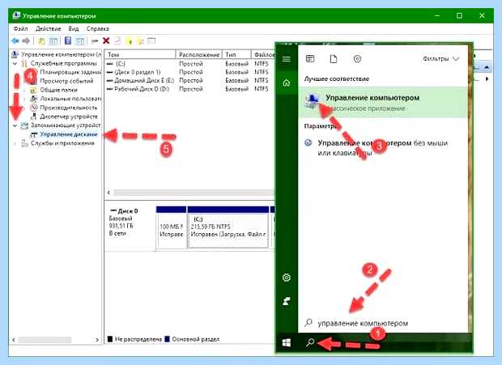Select Управление дисками in tree
502x365 pixels.
pyautogui.click(x=69, y=134)
